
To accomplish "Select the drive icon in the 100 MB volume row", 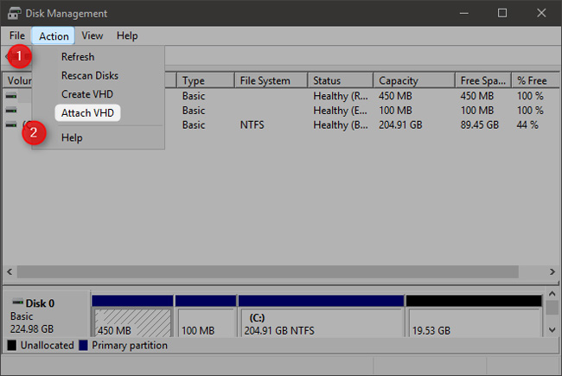I will click(x=11, y=111).
